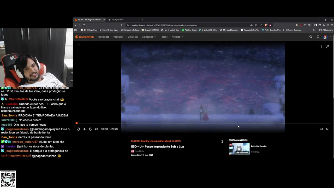Image resolution: width=334 pixels, height=188 pixels.
Task: Add episode E50 to watchlist
Action: click(222, 141)
